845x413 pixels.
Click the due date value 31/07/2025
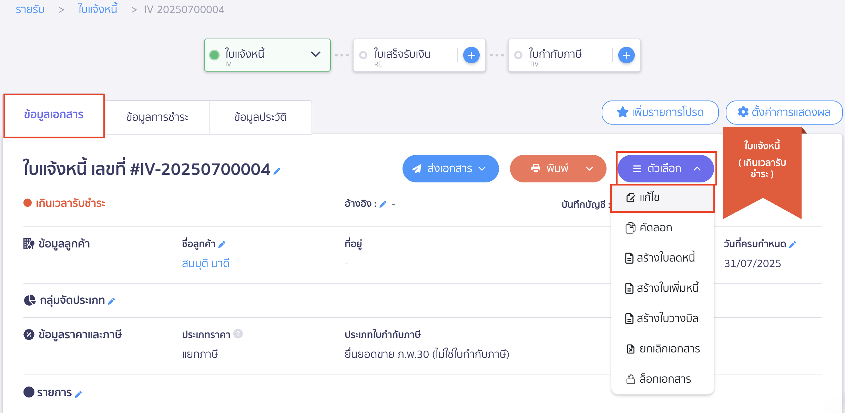pos(753,264)
